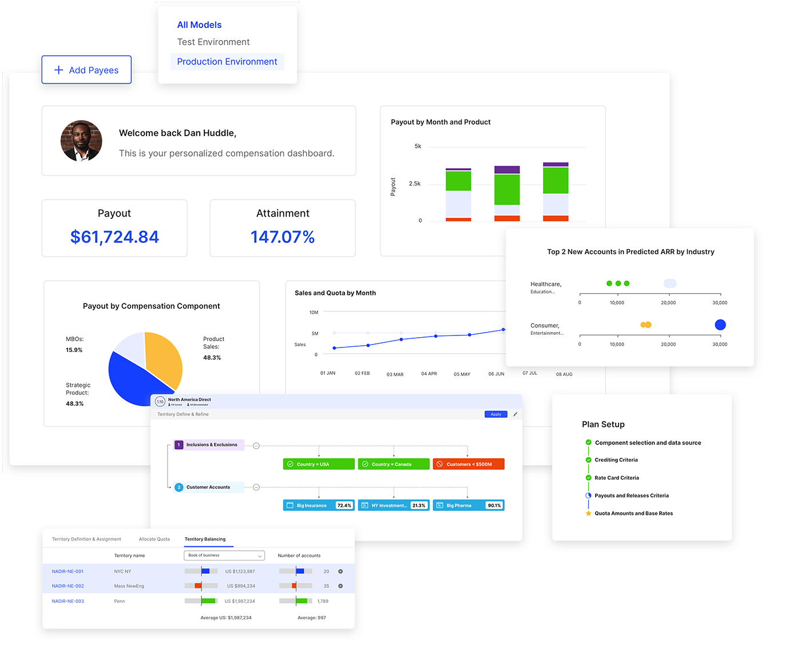Open the expand arrows beside the Apply button

pos(516,414)
